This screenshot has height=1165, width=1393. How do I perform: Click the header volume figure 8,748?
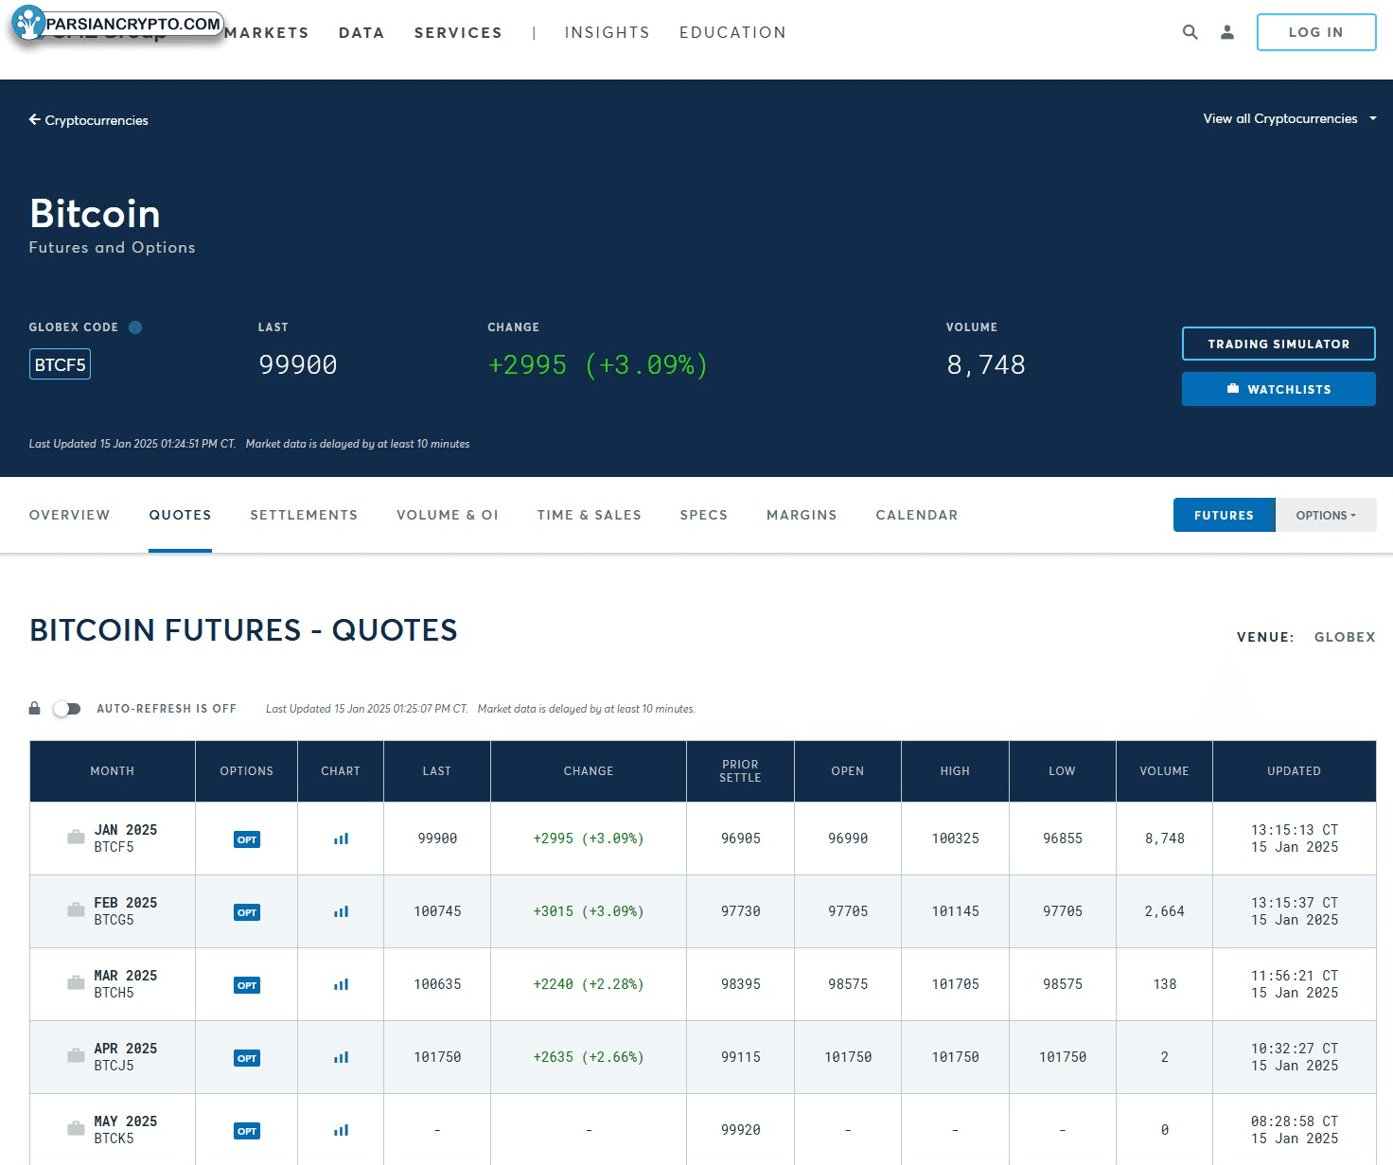pyautogui.click(x=986, y=365)
